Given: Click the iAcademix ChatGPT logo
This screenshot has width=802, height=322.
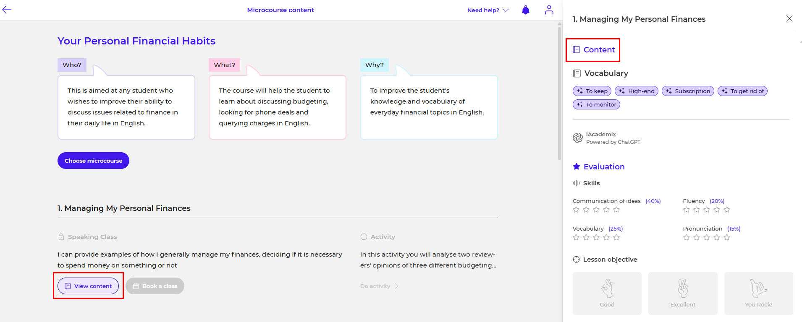Looking at the screenshot, I should [578, 138].
